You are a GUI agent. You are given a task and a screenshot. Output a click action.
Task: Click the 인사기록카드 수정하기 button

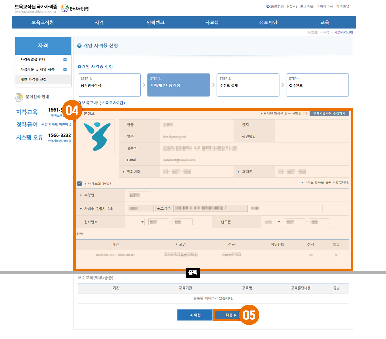coord(329,113)
